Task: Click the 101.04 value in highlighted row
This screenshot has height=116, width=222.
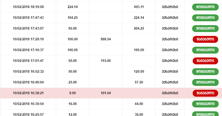Action: coord(106,93)
